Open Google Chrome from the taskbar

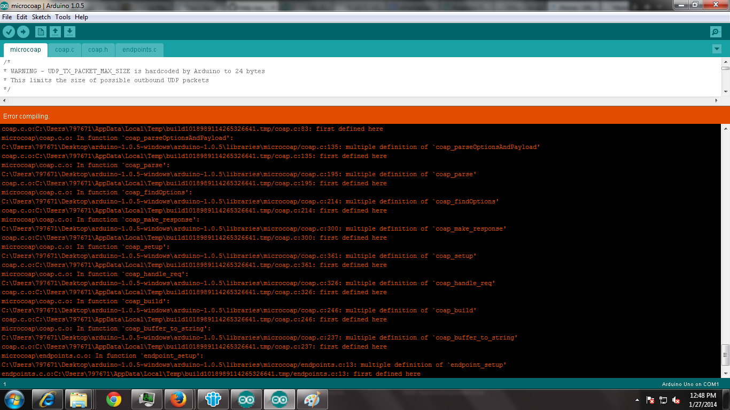(x=113, y=399)
